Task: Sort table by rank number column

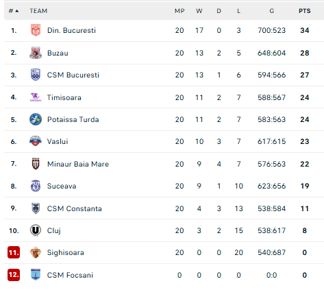Action: 14,11
